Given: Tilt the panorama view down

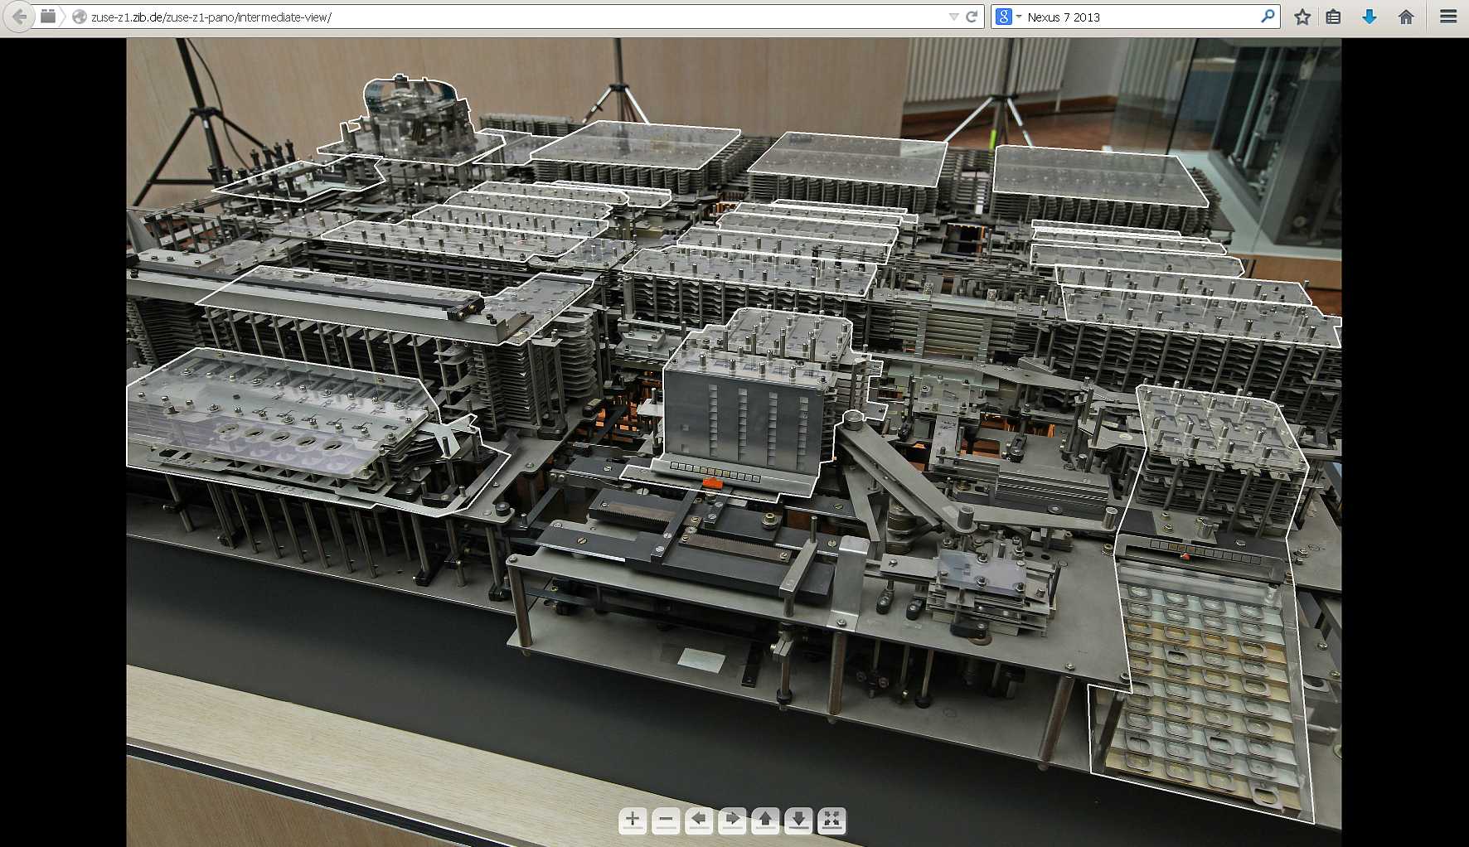Looking at the screenshot, I should pos(798,820).
